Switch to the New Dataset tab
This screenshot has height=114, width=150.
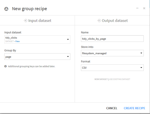pyautogui.click(x=101, y=79)
